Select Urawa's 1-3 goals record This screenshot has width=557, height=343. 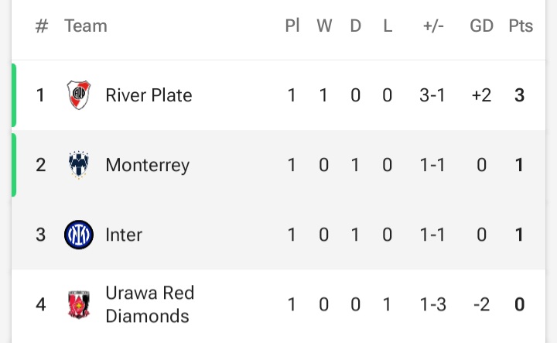coord(432,304)
